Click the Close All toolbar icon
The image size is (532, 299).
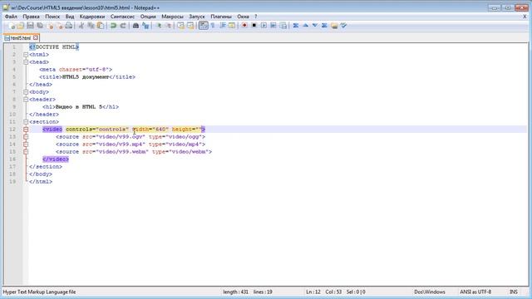(60, 26)
